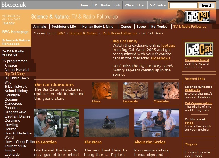Select Jungle in the programme list

point(10,150)
